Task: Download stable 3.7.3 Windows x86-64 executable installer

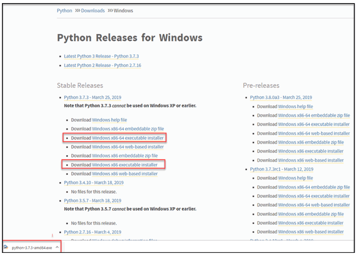Action: click(x=127, y=138)
